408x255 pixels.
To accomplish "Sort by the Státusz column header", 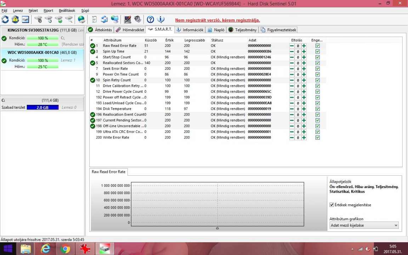I will pyautogui.click(x=217, y=40).
